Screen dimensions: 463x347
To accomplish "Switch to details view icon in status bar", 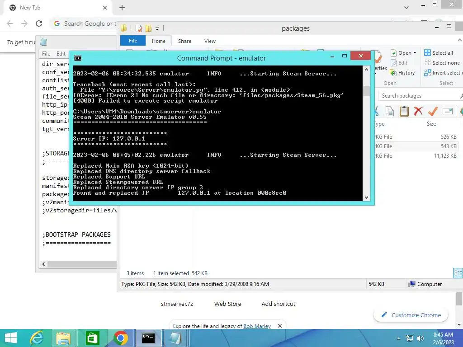I will click(x=458, y=273).
